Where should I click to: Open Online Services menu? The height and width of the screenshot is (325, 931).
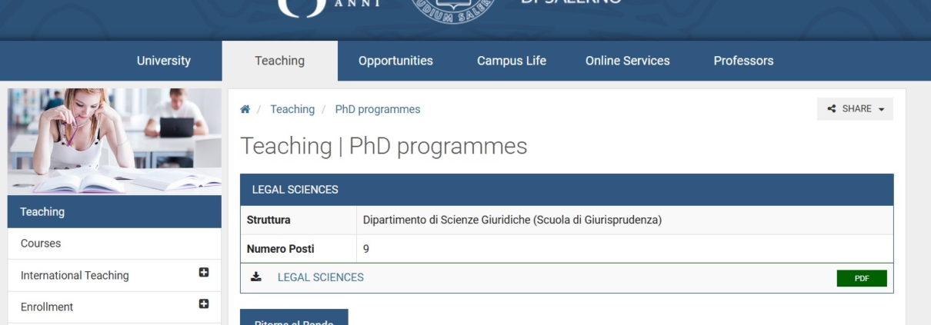pos(628,61)
